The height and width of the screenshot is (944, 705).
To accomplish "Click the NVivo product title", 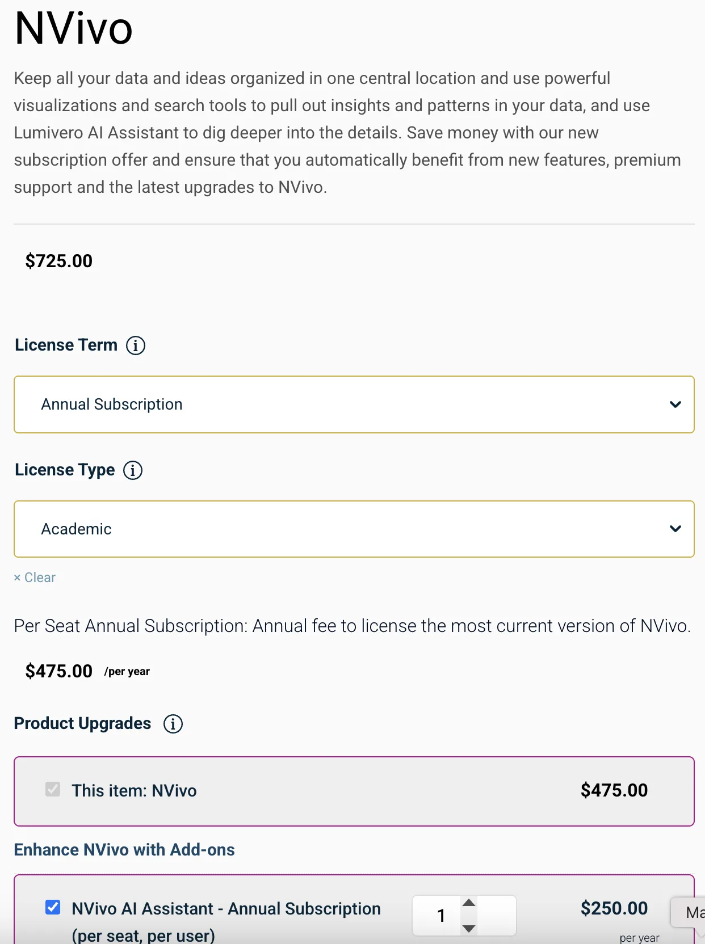I will coord(74,28).
